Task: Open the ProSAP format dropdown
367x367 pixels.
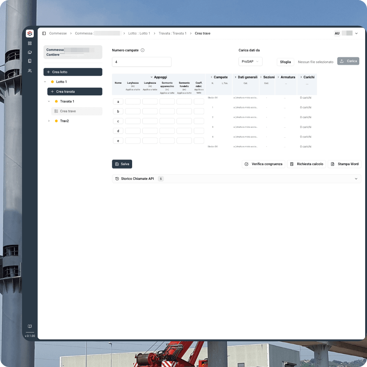Action: click(250, 61)
